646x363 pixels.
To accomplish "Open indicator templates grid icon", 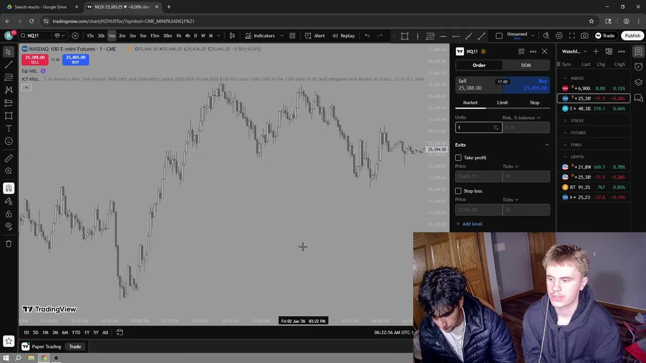I will click(x=292, y=36).
